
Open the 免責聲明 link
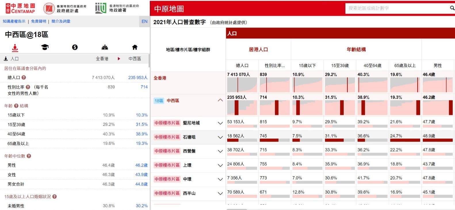click(39, 21)
